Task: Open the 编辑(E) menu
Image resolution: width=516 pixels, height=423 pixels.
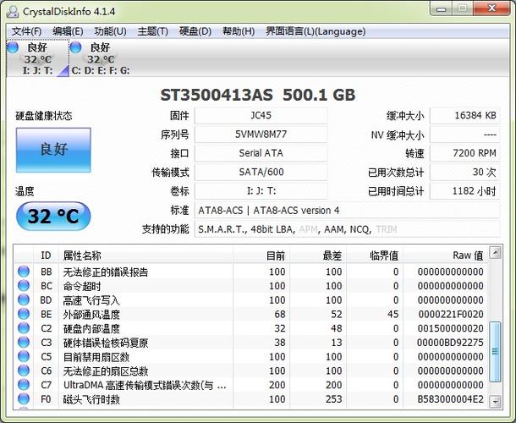Action: point(68,31)
